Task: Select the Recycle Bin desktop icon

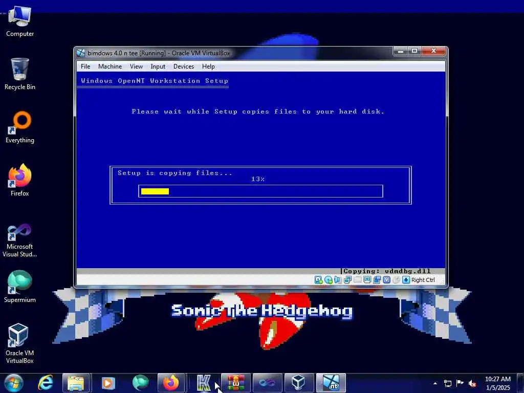Action: 20,74
